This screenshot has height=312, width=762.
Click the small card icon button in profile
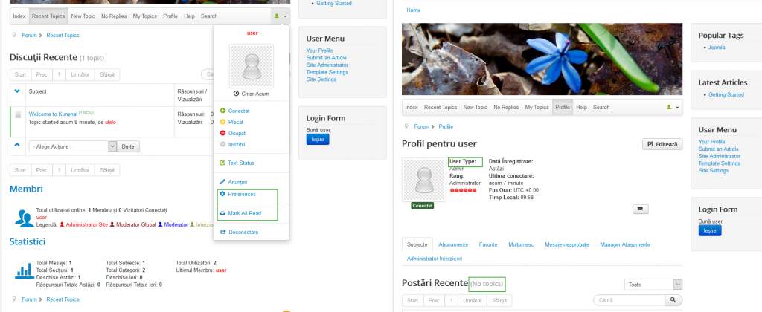[641, 209]
